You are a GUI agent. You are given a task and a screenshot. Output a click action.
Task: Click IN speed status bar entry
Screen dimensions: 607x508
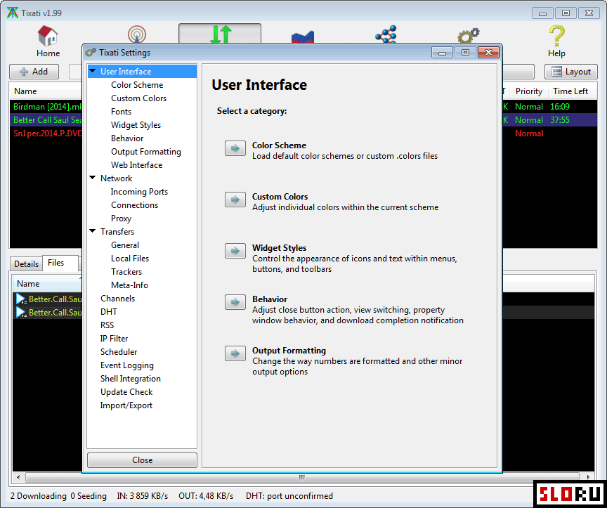pos(143,495)
